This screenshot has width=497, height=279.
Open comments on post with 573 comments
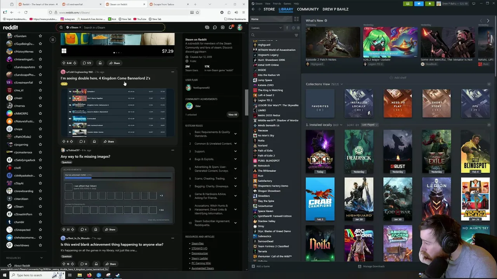pyautogui.click(x=87, y=63)
